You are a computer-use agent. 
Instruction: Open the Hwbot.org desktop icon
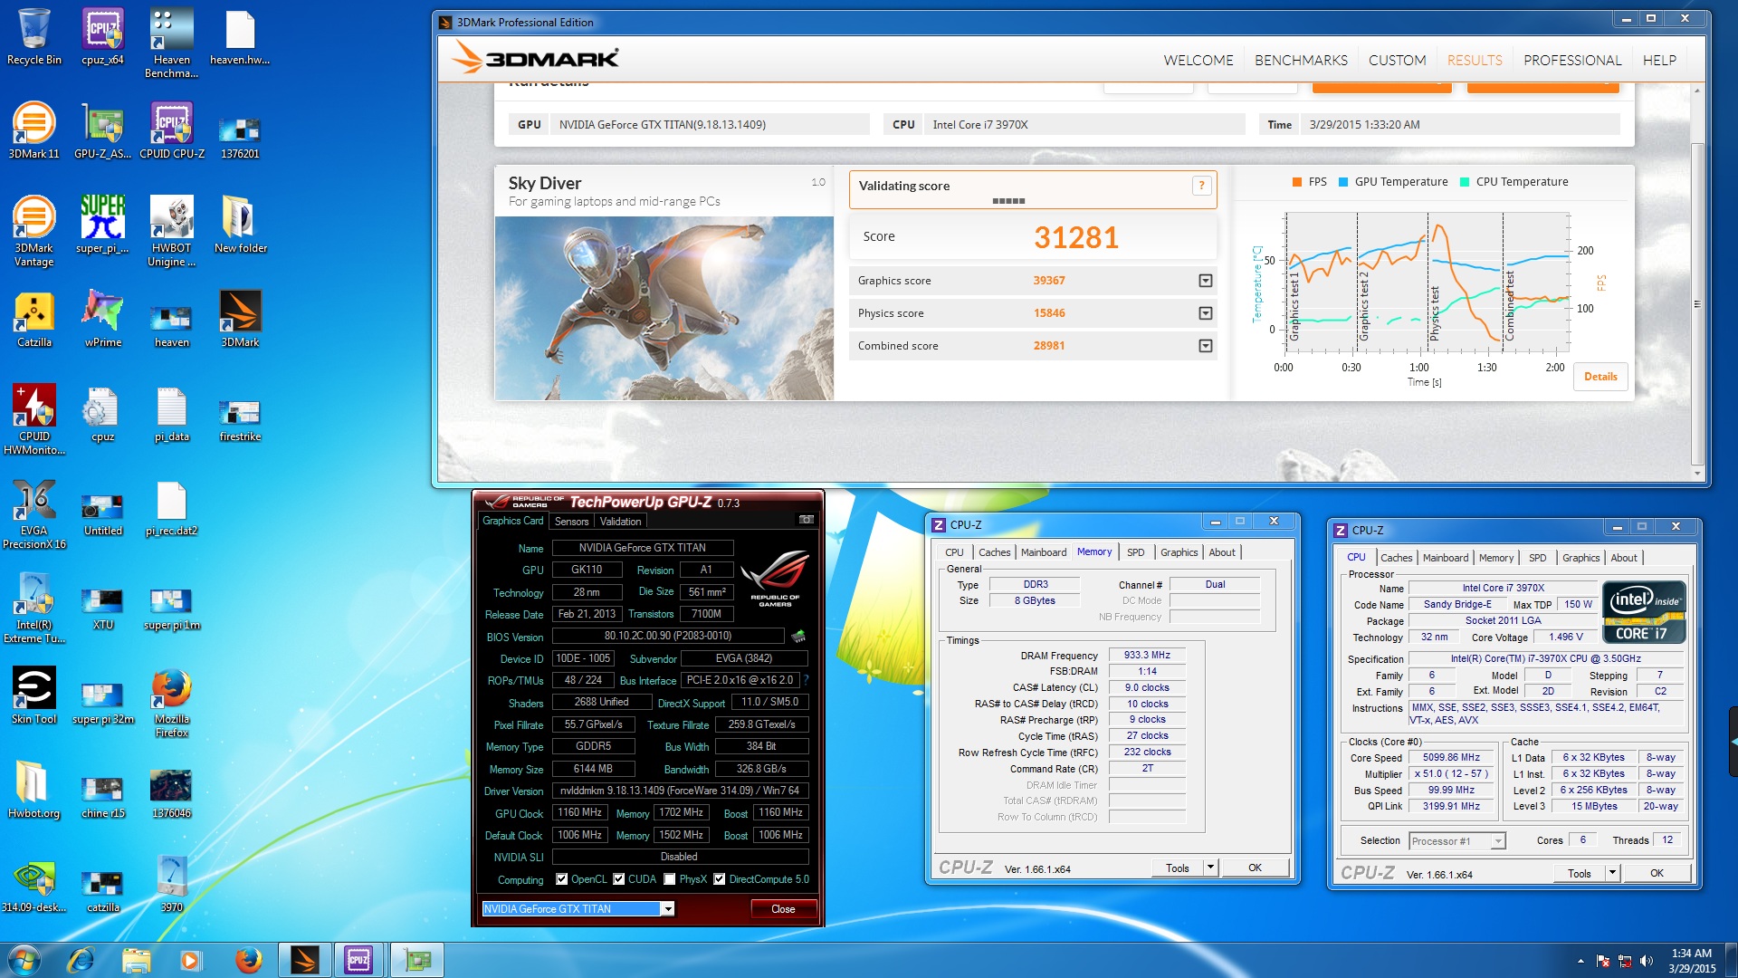coord(33,791)
